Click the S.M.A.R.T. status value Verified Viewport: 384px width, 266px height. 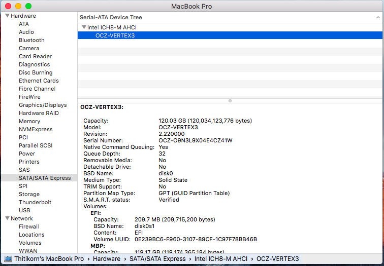coord(169,200)
